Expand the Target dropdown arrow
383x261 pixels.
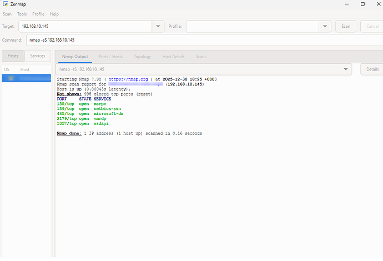tap(158, 27)
